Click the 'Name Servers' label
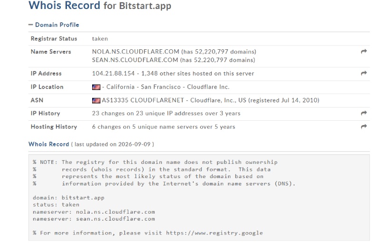The width and height of the screenshot is (380, 243). point(51,52)
